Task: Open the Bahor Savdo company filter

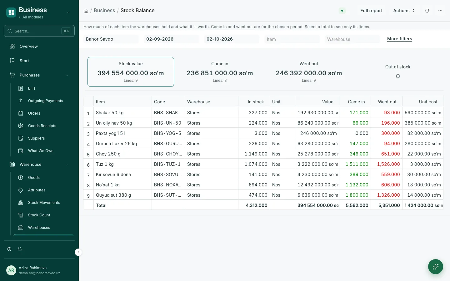Action: tap(111, 39)
